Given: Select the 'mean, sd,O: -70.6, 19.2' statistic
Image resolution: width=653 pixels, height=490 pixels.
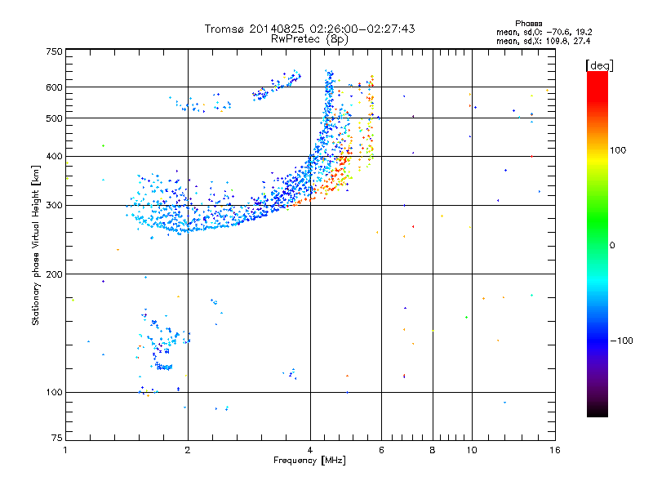Looking at the screenshot, I should [544, 32].
